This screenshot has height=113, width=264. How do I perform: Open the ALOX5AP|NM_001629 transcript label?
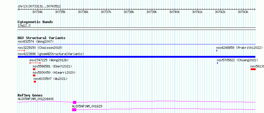87,106
